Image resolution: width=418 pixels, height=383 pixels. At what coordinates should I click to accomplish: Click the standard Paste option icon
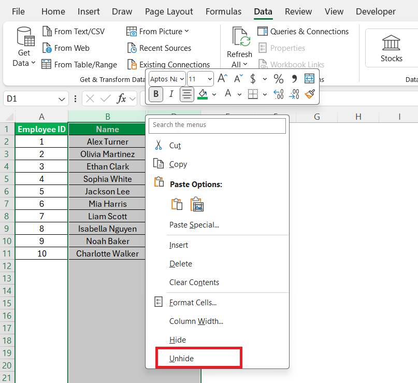tap(177, 204)
